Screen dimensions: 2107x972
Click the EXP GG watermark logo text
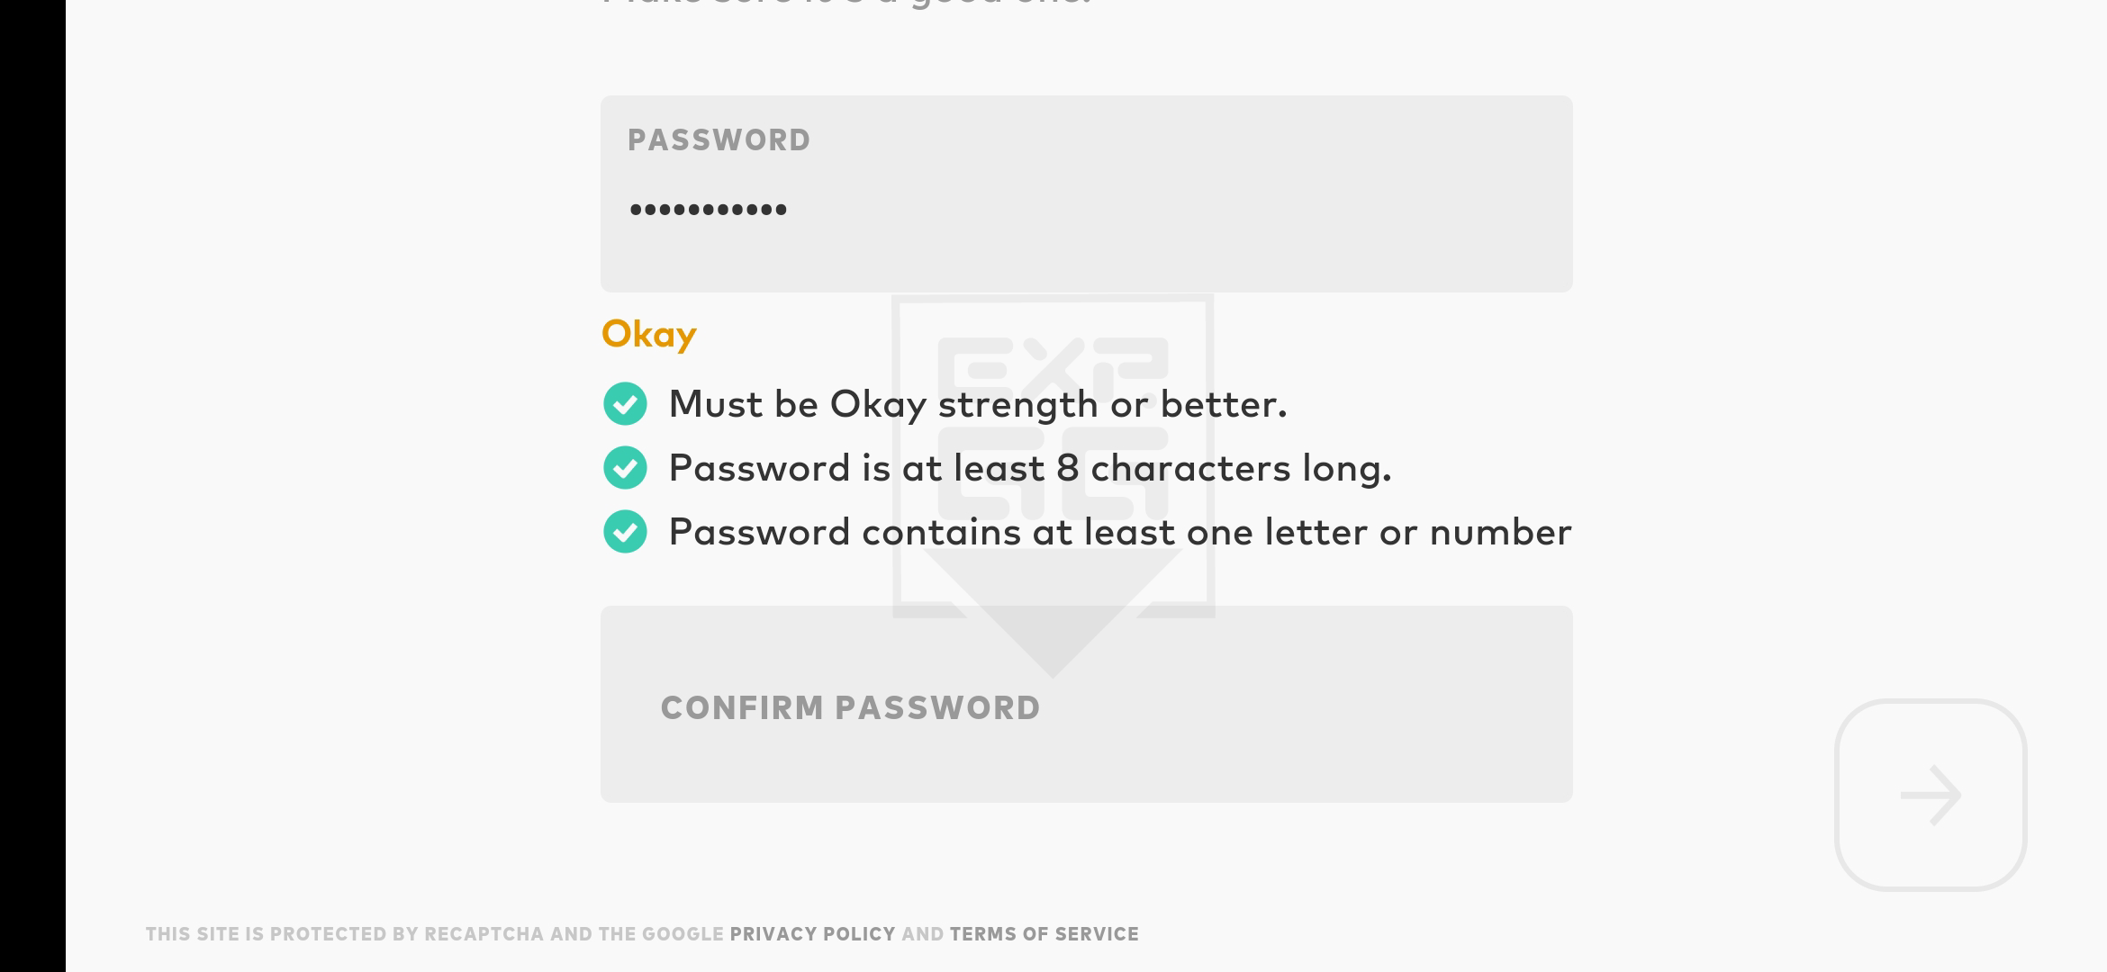pos(1053,428)
